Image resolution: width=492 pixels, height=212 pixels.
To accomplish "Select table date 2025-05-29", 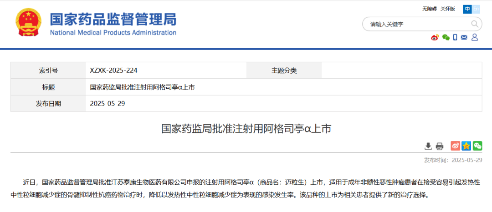I will pyautogui.click(x=108, y=104).
